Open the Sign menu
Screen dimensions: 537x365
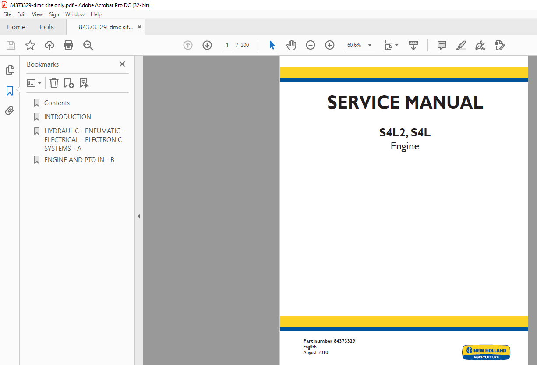[x=54, y=14]
